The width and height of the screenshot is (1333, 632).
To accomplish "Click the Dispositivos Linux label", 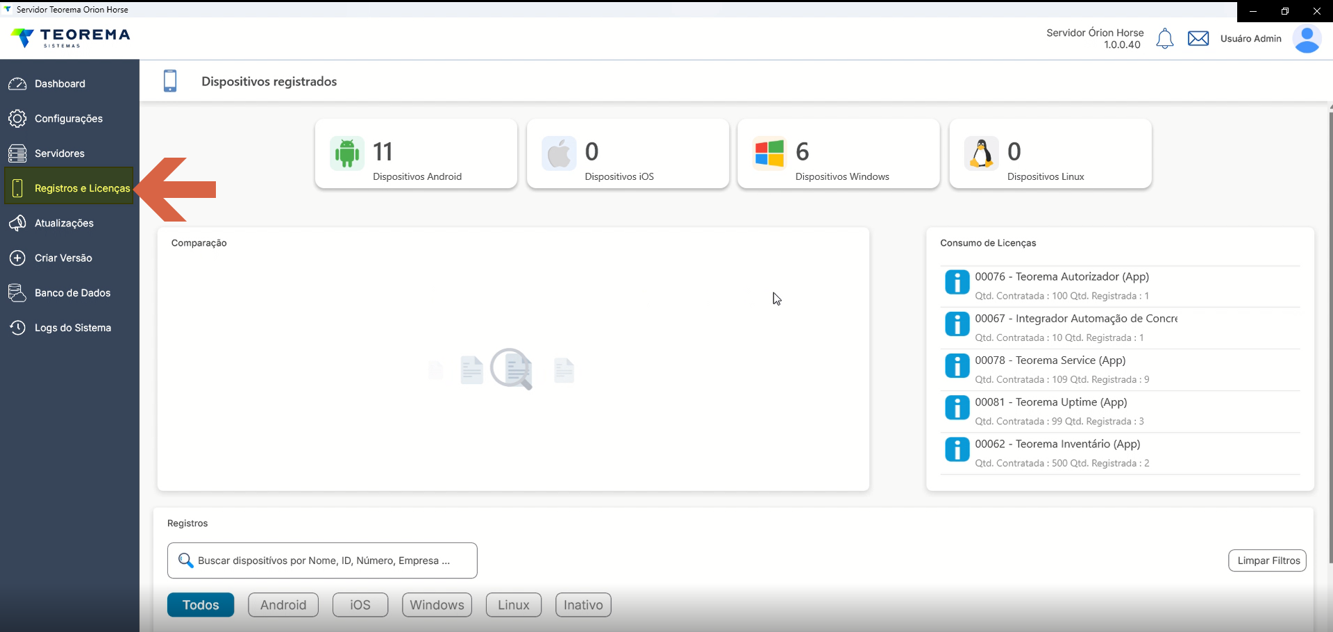I will [x=1046, y=176].
